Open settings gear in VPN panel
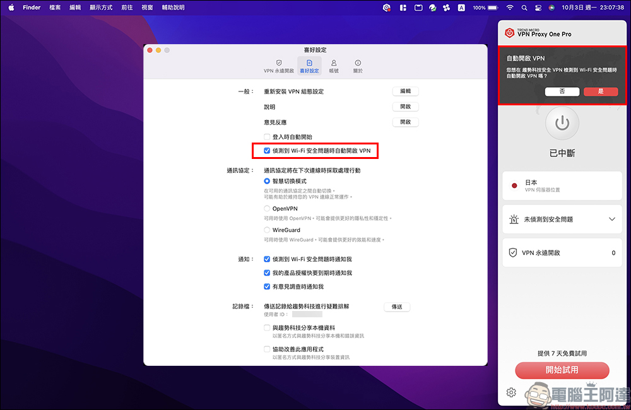 pyautogui.click(x=512, y=393)
